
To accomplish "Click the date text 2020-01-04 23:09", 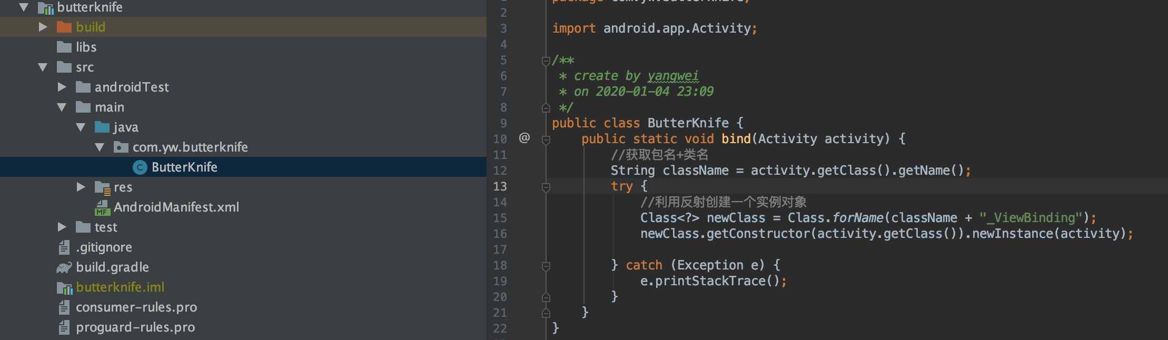I will [x=655, y=92].
